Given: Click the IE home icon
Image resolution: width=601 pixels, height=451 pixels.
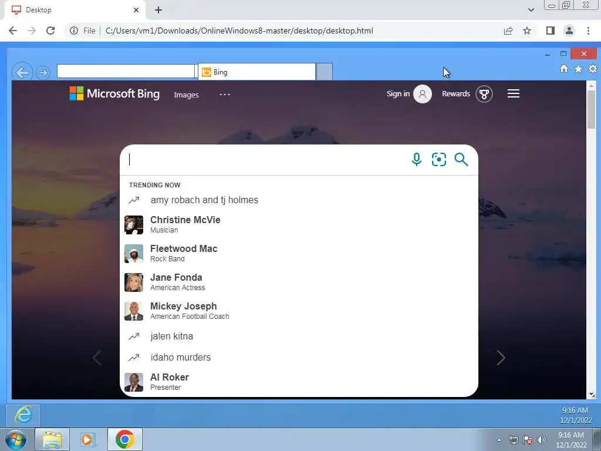Looking at the screenshot, I should pos(564,69).
